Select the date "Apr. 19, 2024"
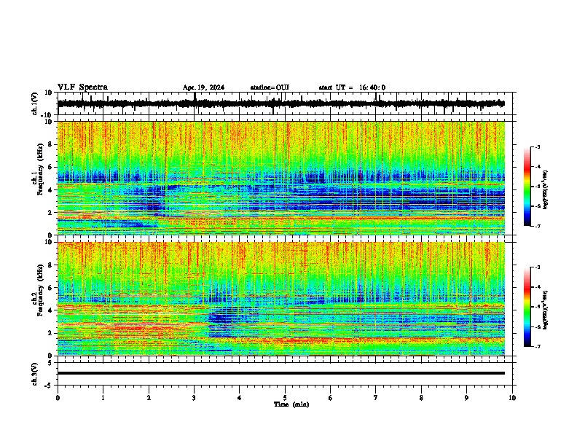This screenshot has width=577, height=446. tap(203, 87)
